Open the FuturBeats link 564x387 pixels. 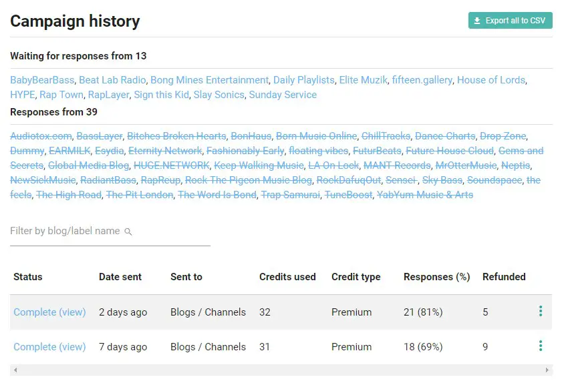[x=377, y=150]
